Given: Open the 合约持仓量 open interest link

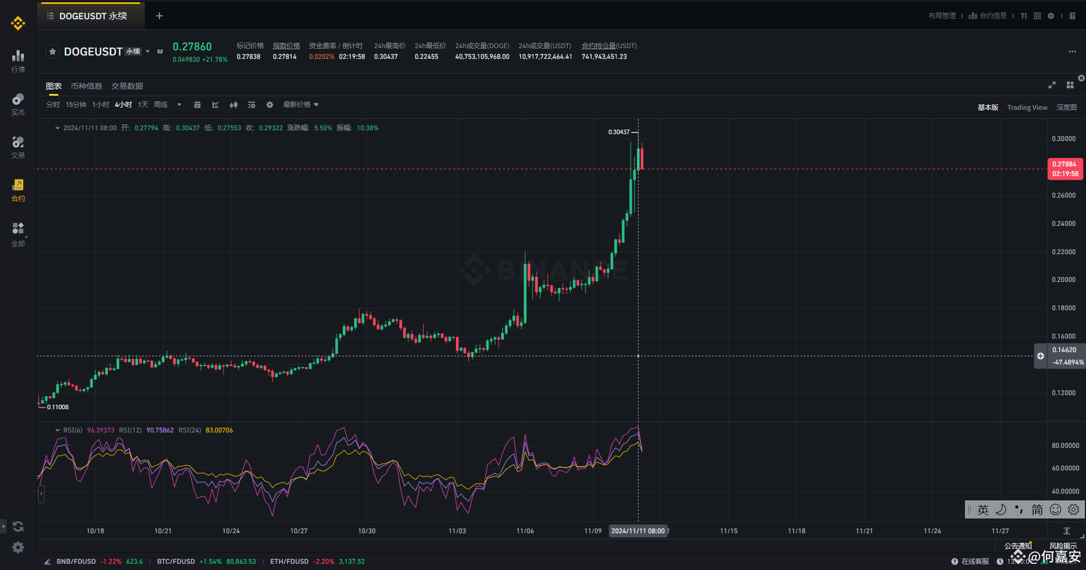Looking at the screenshot, I should [x=609, y=46].
